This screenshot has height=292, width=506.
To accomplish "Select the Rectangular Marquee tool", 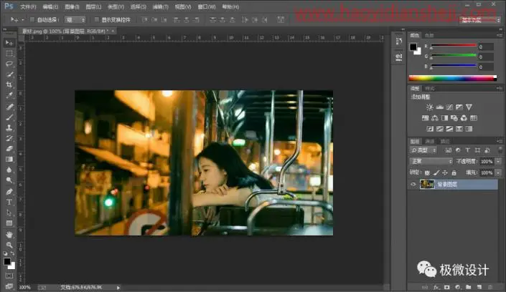I will [9, 53].
